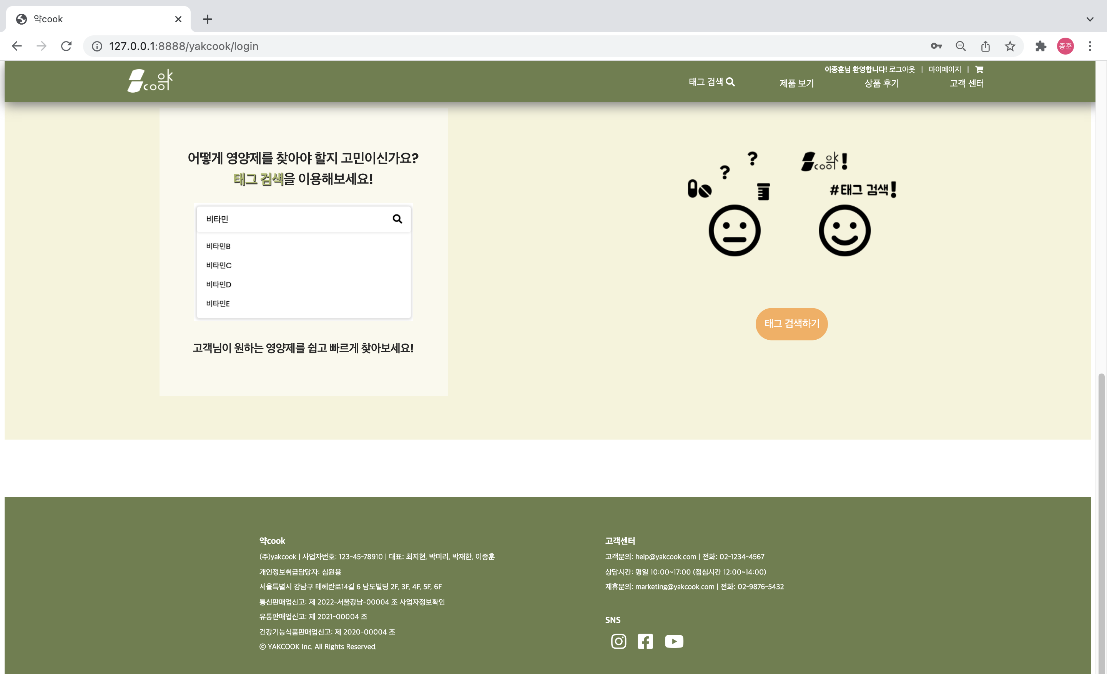The height and width of the screenshot is (674, 1107).
Task: Close the 약cook browser tab
Action: tap(178, 19)
